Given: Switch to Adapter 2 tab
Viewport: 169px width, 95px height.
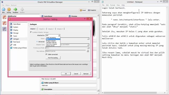Looking at the screenshot, I should point(42,29).
